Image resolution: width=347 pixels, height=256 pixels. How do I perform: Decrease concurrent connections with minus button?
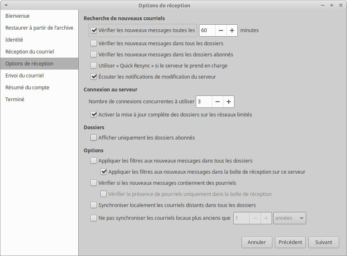(x=218, y=102)
